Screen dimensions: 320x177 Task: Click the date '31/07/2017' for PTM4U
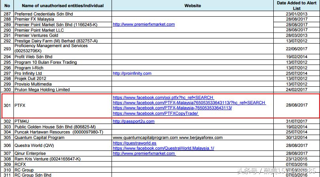pyautogui.click(x=297, y=121)
